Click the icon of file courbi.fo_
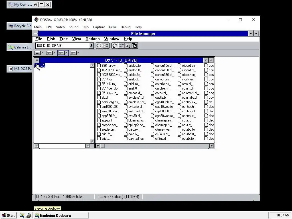The width and height of the screenshot is (292, 219). [x=179, y=139]
